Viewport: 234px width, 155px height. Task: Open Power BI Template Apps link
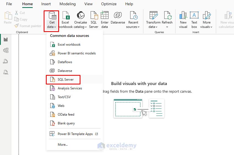click(74, 134)
